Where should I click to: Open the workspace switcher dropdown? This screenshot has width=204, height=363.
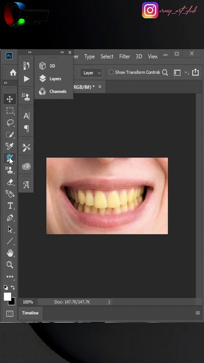tap(177, 73)
